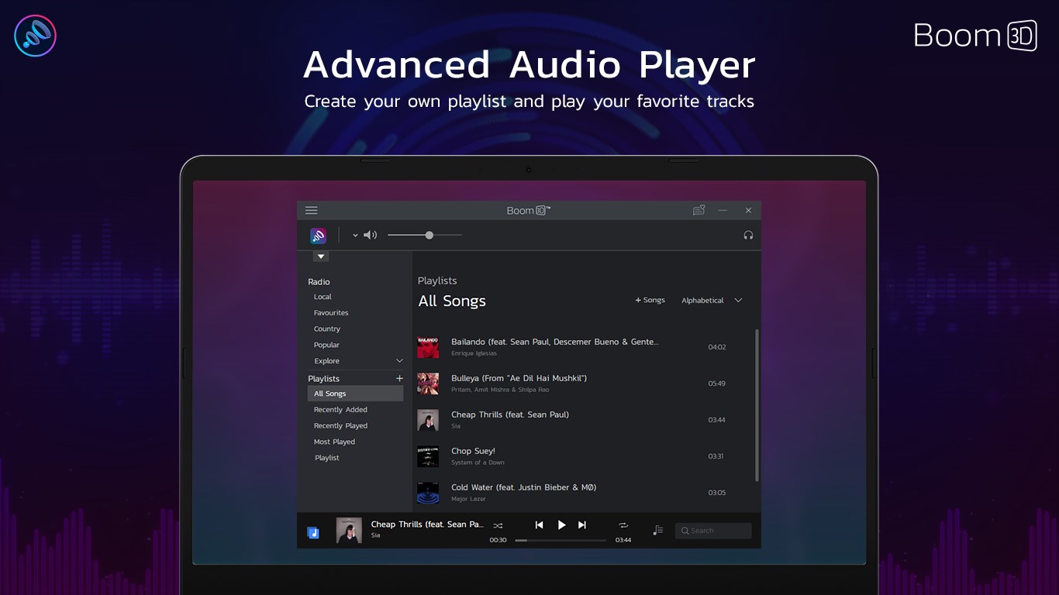Viewport: 1059px width, 595px height.
Task: Skip to the next track
Action: tap(582, 524)
